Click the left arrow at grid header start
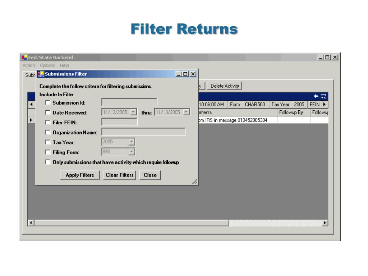Screen dimensions: 368x276 click(32, 105)
